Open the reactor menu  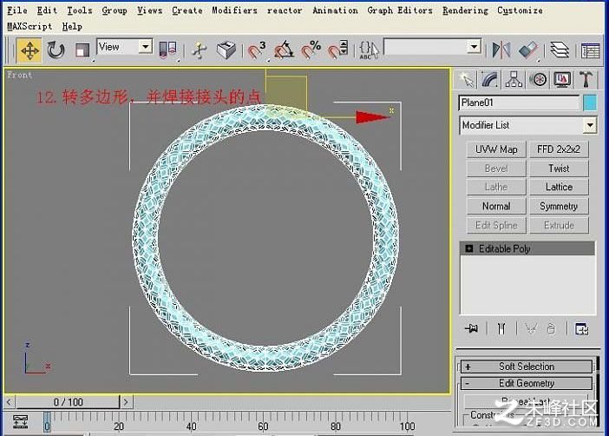pos(285,10)
